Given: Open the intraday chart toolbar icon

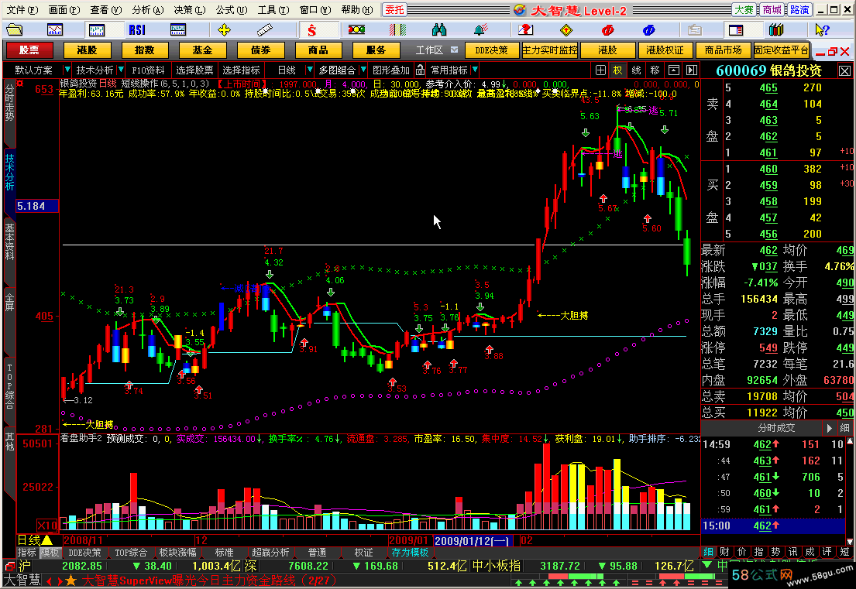Looking at the screenshot, I should 55,29.
